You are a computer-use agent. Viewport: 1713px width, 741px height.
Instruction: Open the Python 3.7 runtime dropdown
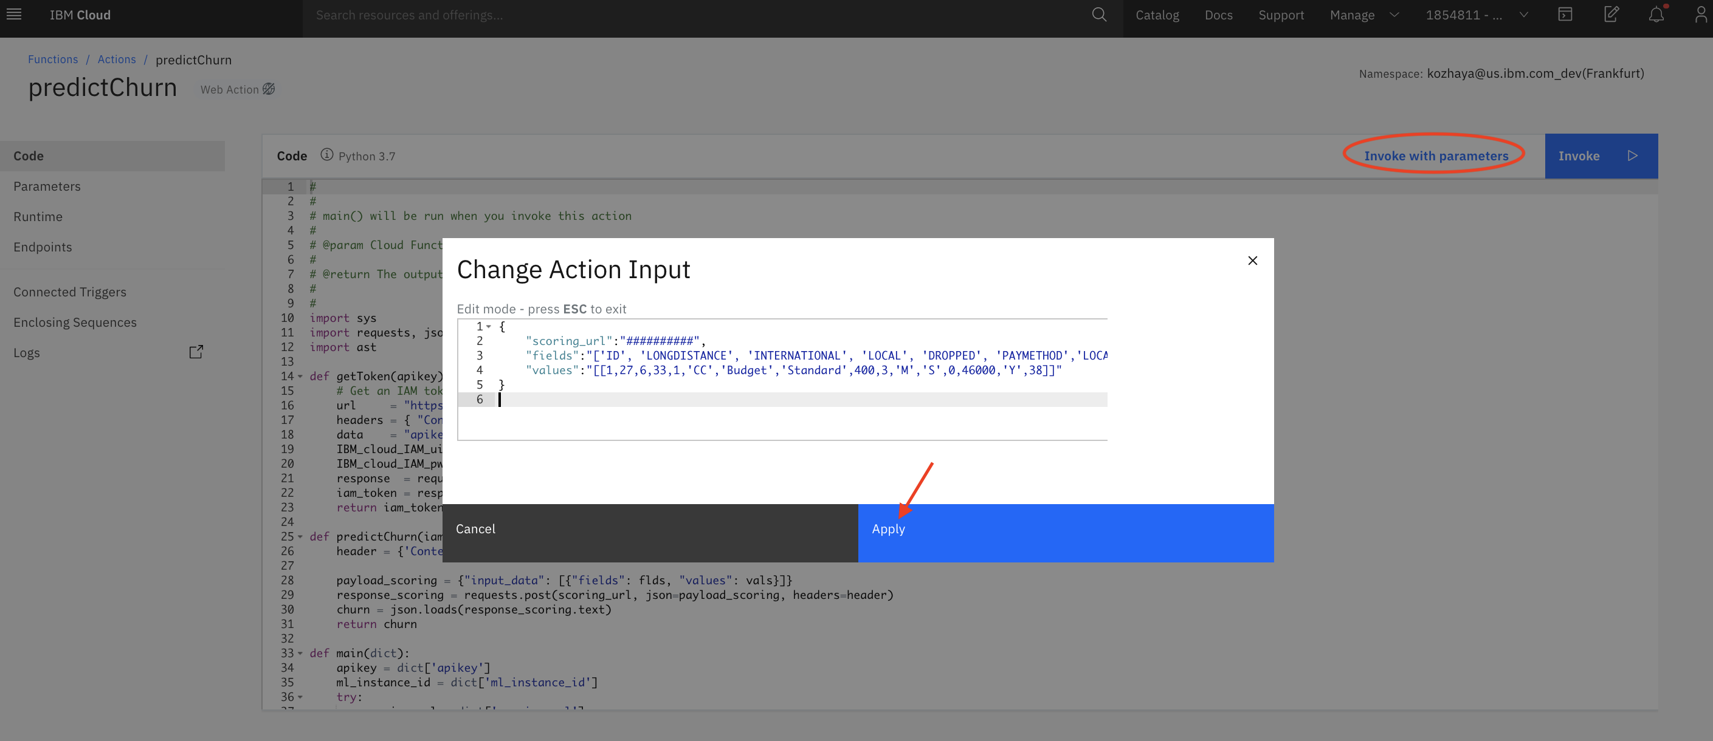[x=367, y=155]
